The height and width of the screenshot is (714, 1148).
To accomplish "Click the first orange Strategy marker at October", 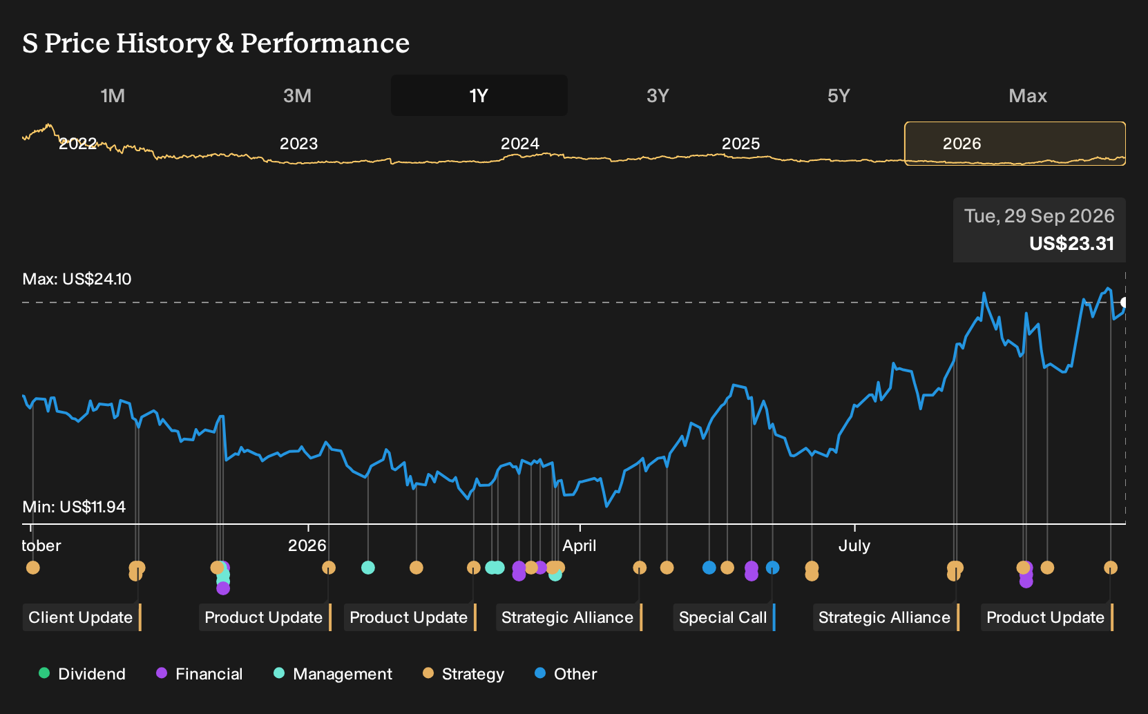I will pyautogui.click(x=32, y=568).
